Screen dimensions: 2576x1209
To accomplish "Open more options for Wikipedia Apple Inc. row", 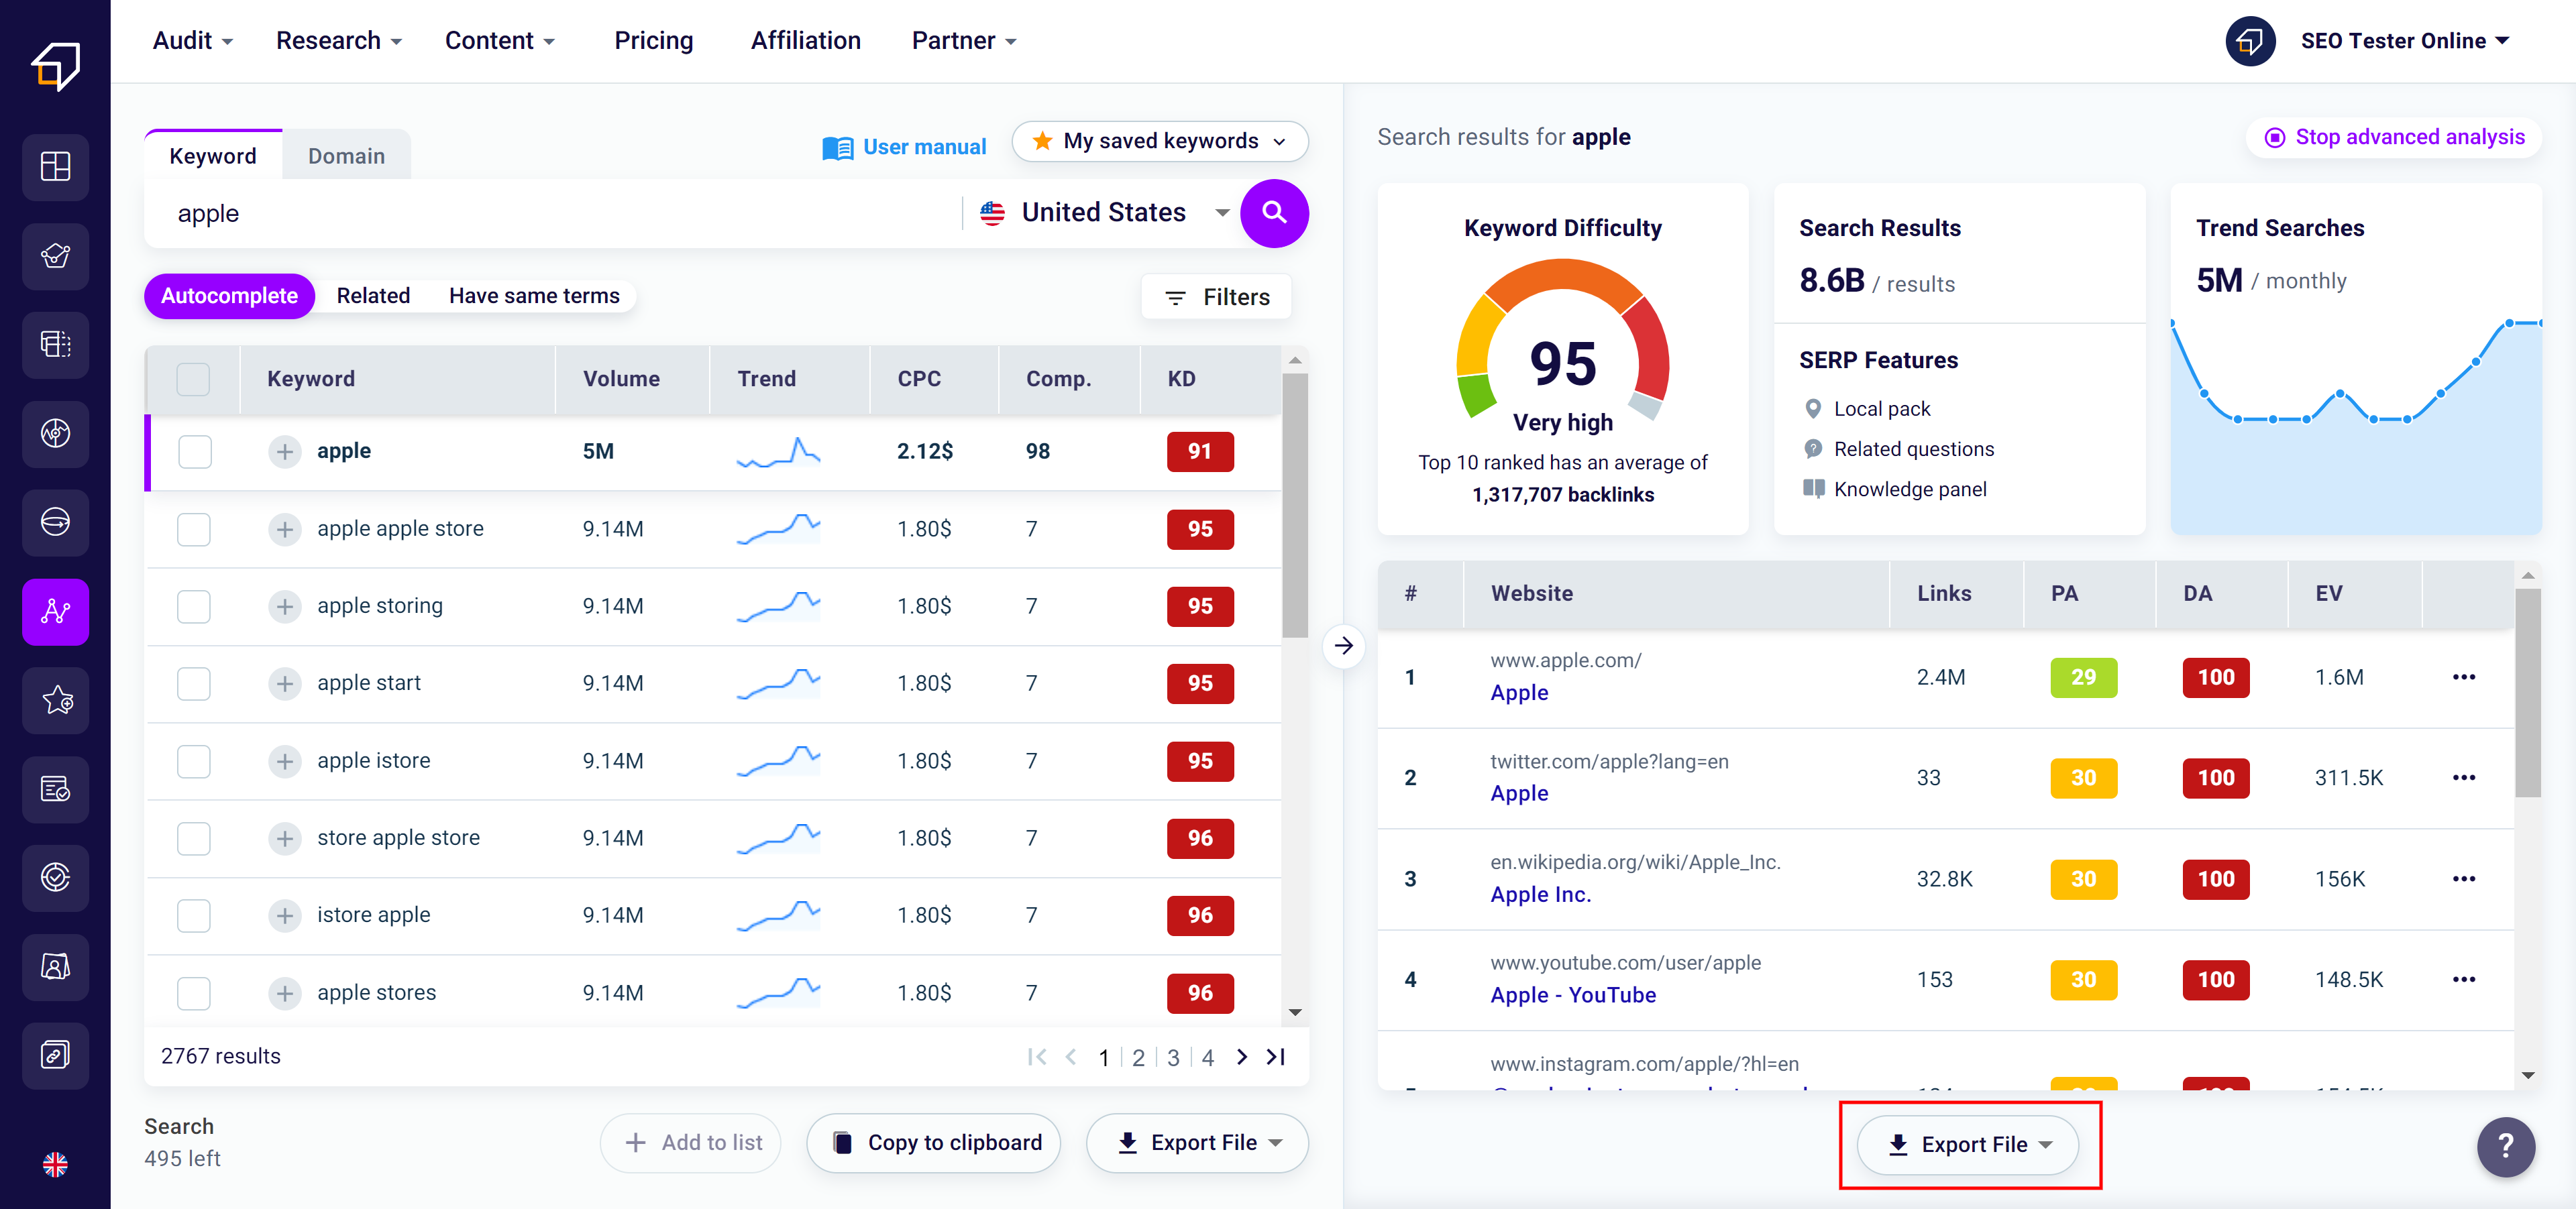I will 2463,879.
